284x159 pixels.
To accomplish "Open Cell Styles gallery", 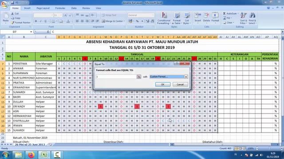I will [x=186, y=19].
